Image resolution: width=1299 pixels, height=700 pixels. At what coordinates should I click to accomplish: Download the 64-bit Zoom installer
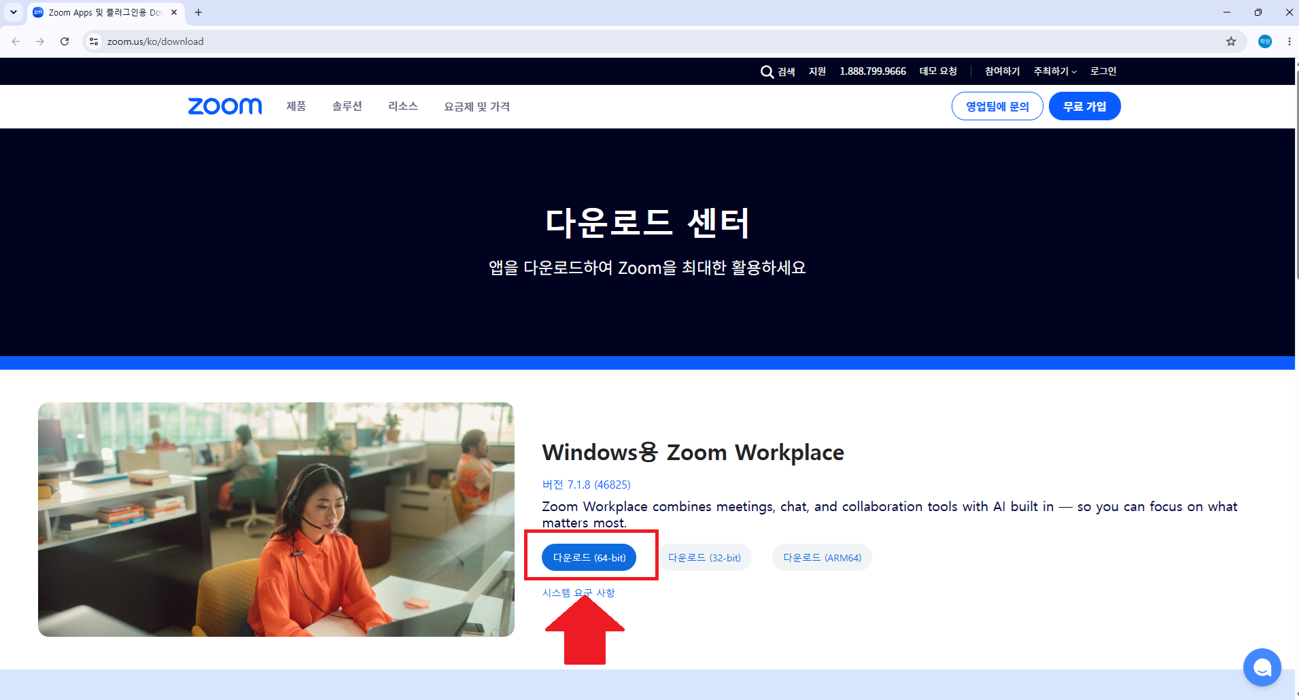(x=589, y=557)
